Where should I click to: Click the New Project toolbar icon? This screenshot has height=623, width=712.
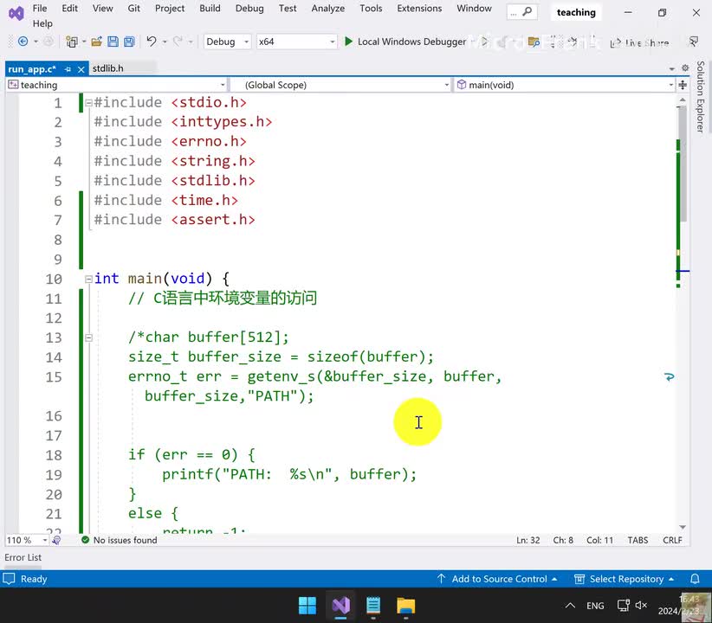[x=71, y=42]
